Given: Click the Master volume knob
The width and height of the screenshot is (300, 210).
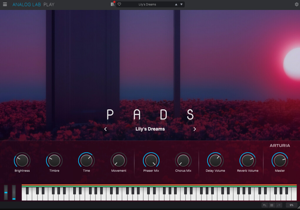Looking at the screenshot, I should [280, 161].
